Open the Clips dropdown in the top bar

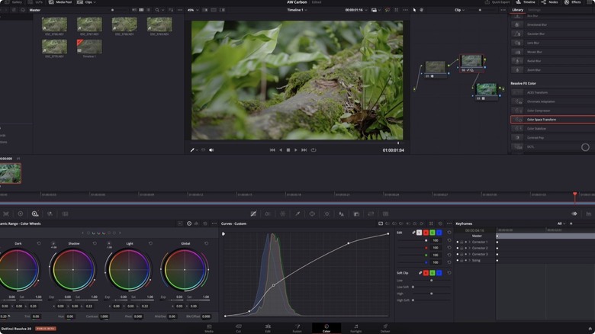pyautogui.click(x=87, y=2)
